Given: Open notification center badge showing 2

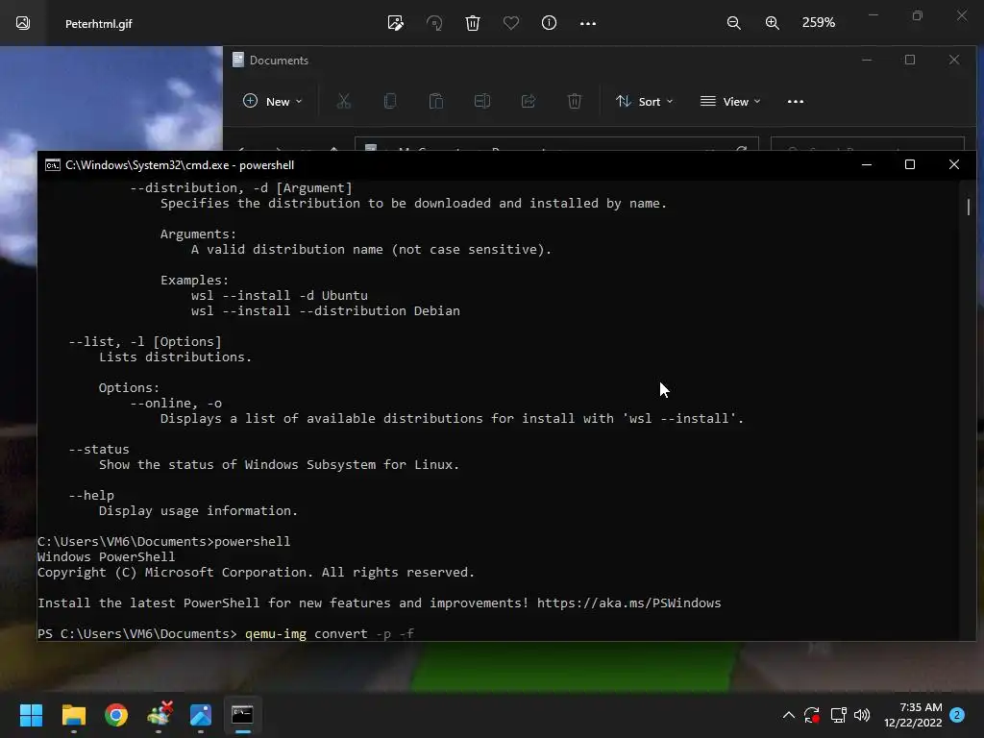Looking at the screenshot, I should point(957,715).
